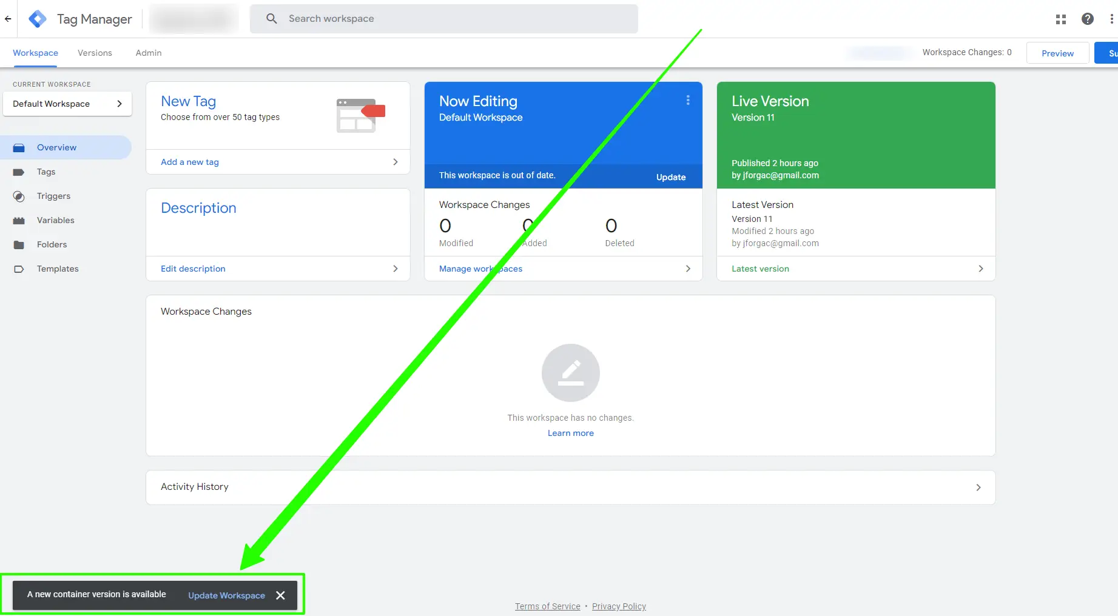The width and height of the screenshot is (1118, 616).
Task: Switch to the Versions tab
Action: tap(95, 53)
